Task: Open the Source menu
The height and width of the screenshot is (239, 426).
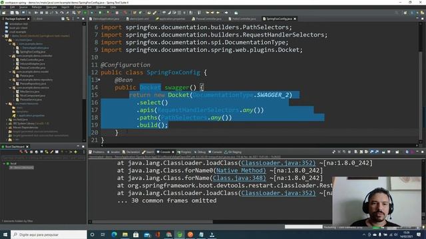Action: tap(23, 7)
